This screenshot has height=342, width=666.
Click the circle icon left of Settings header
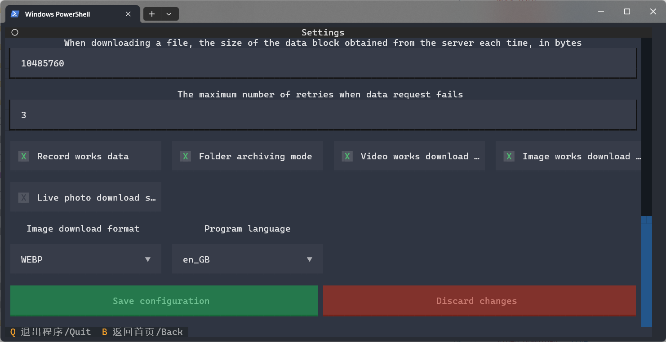click(x=15, y=32)
